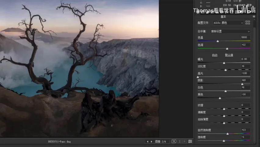Go to the next image arrow
The width and height of the screenshot is (260, 147).
pyautogui.click(x=151, y=142)
